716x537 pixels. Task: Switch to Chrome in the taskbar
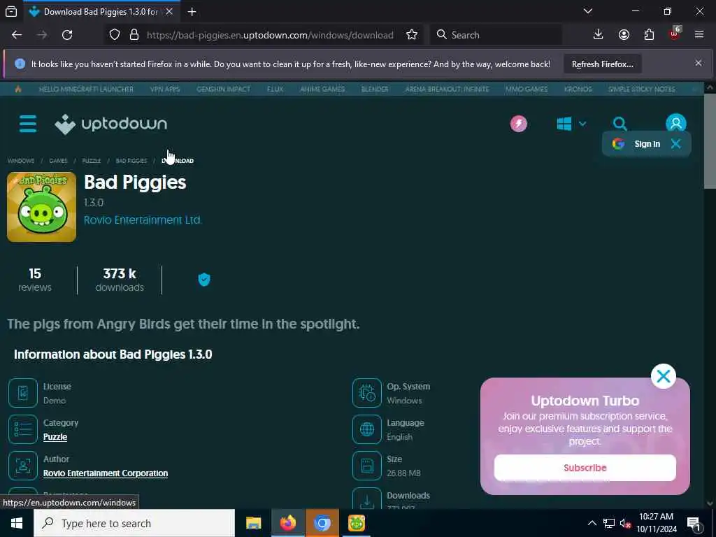[322, 523]
